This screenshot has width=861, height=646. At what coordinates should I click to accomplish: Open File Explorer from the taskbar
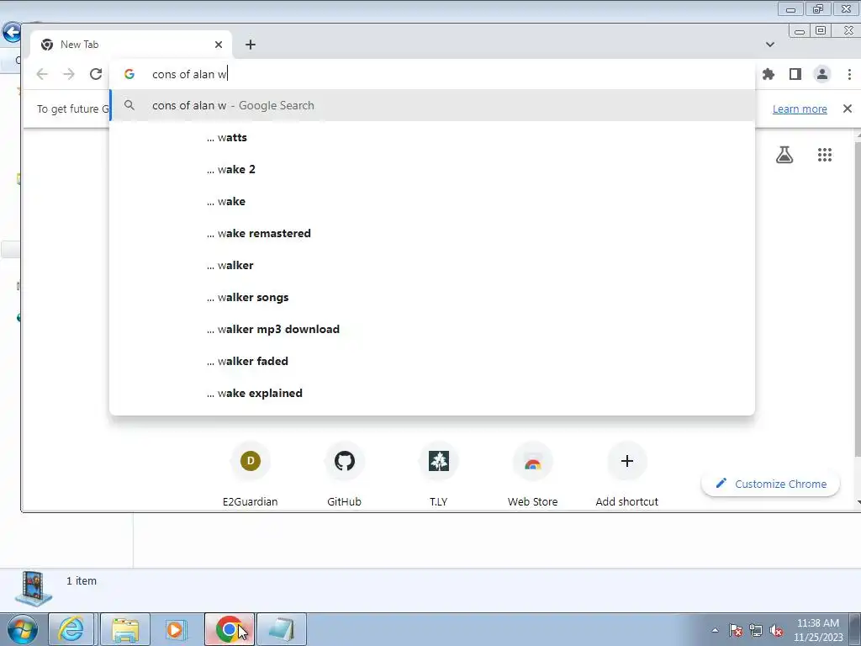point(124,629)
